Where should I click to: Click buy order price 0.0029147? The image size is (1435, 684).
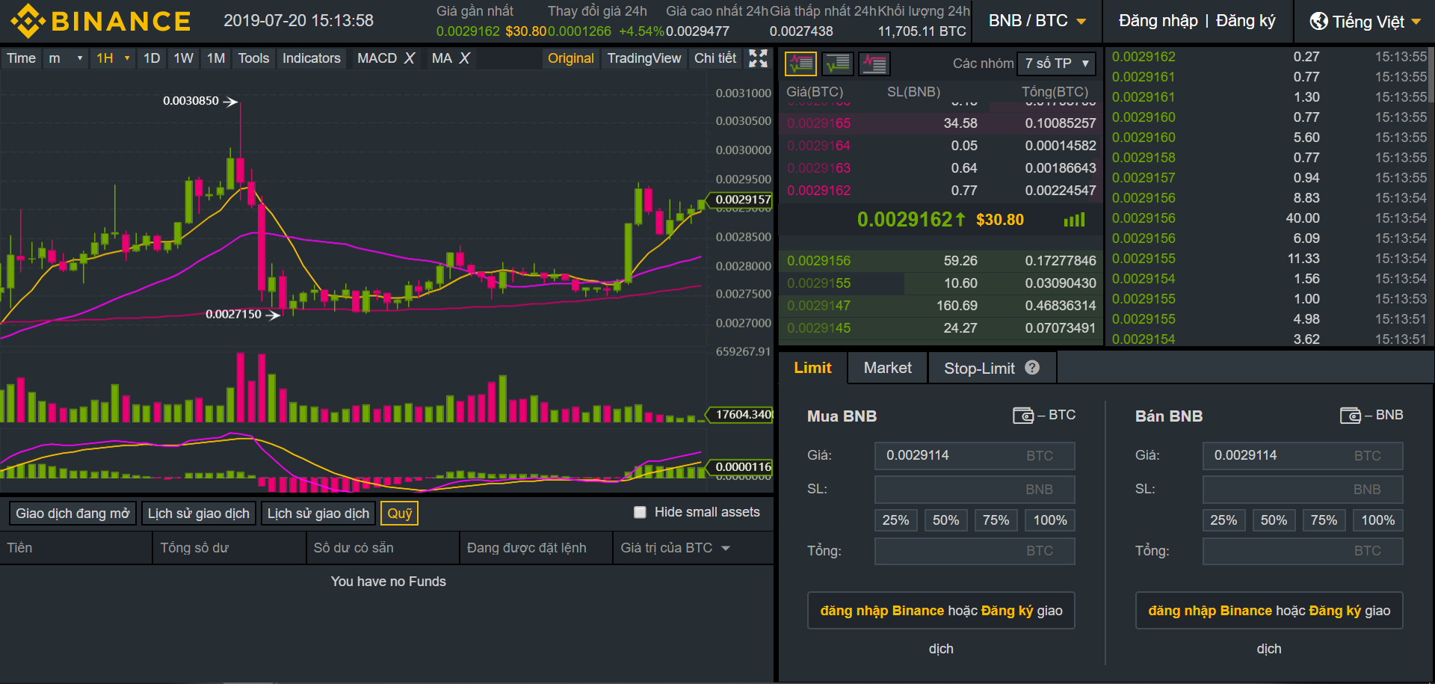(818, 306)
